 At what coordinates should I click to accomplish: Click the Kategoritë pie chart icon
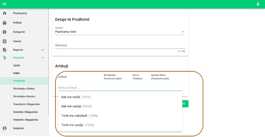click(x=4, y=32)
